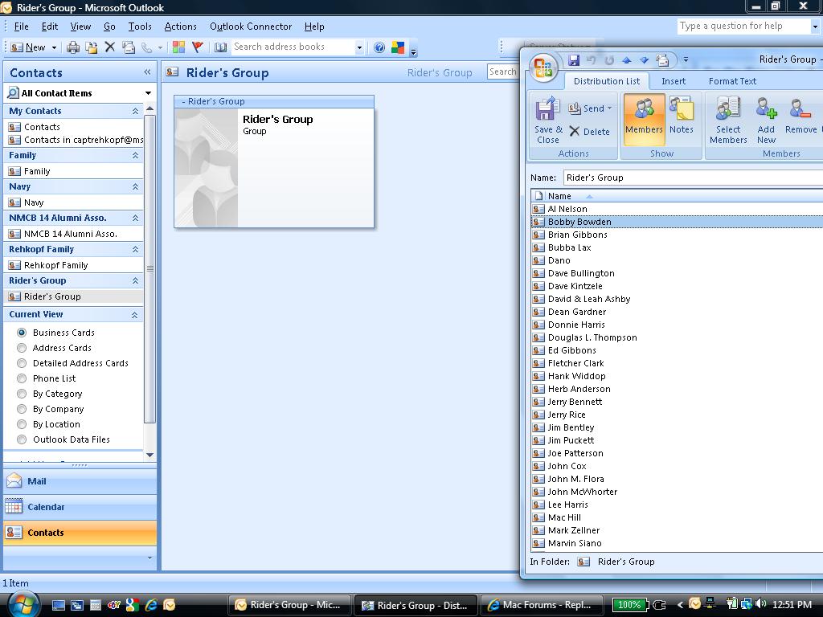The height and width of the screenshot is (617, 823).
Task: Open the File menu
Action: tap(21, 27)
